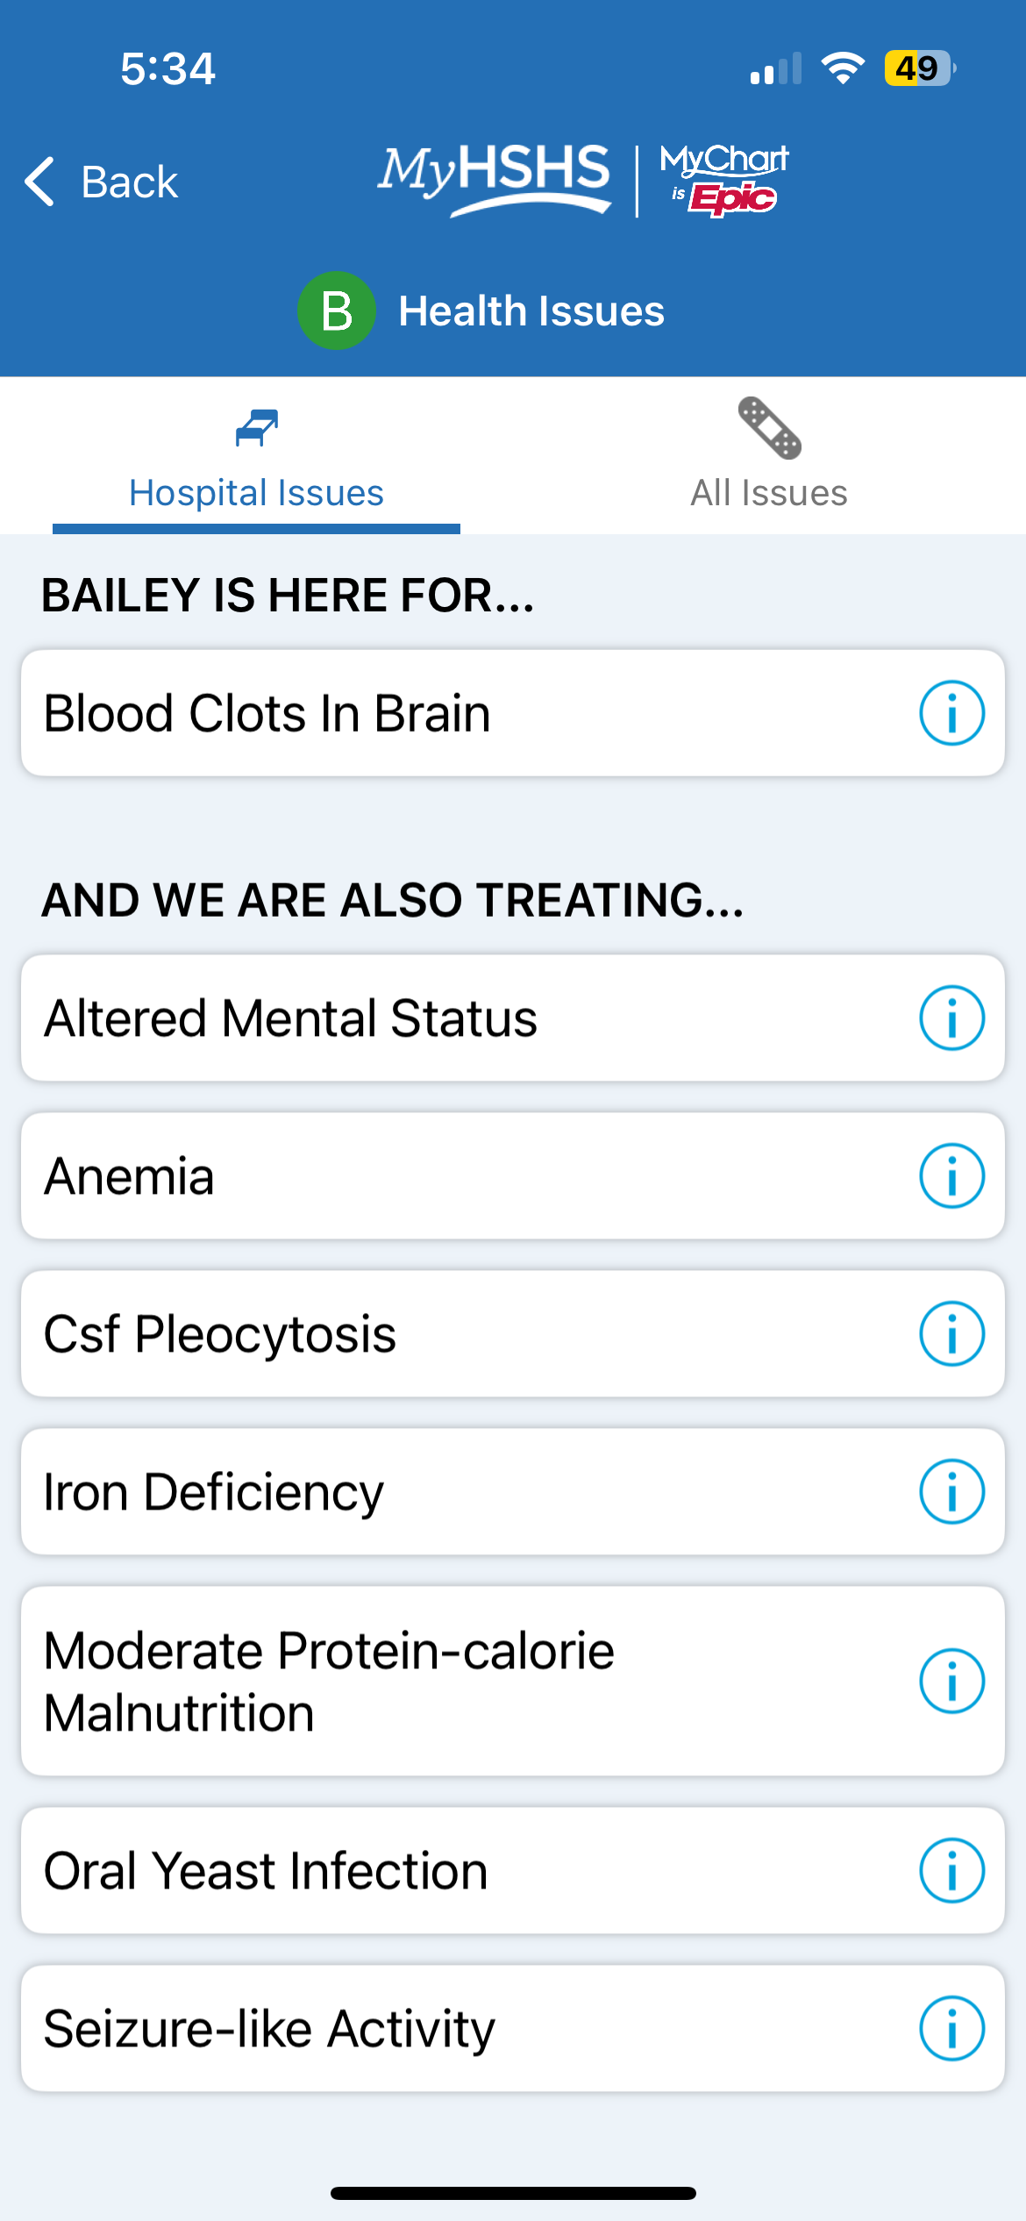Show info for Seizure-like Activity
Screen dimensions: 1026x2221
coord(951,2029)
